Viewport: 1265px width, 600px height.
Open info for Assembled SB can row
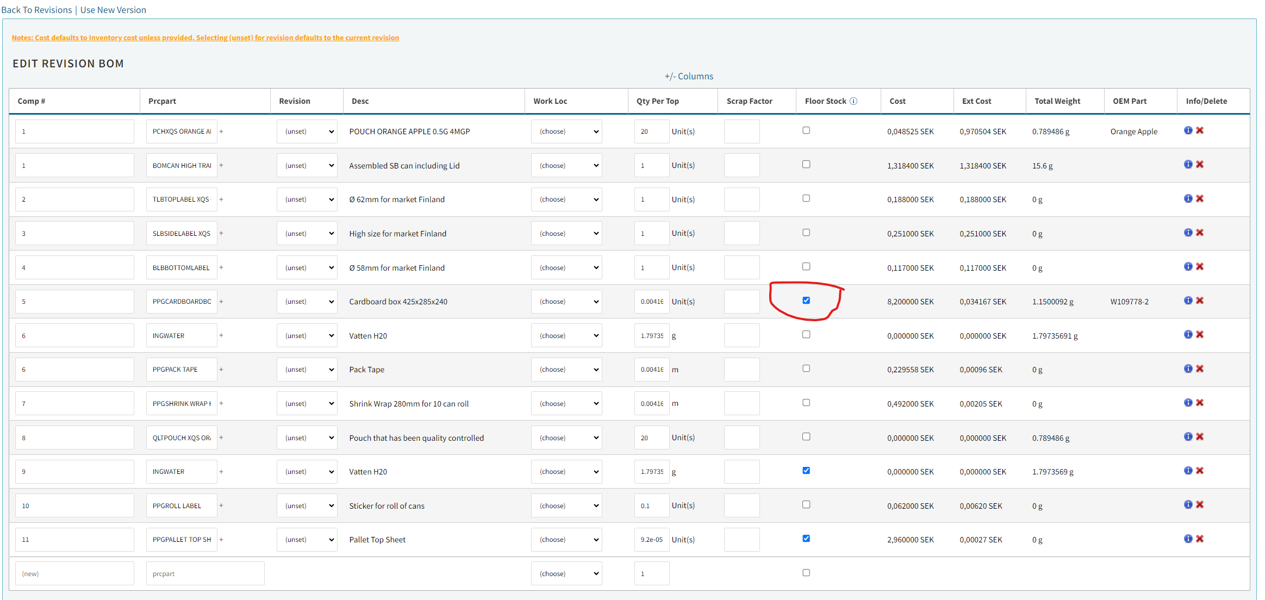point(1188,164)
